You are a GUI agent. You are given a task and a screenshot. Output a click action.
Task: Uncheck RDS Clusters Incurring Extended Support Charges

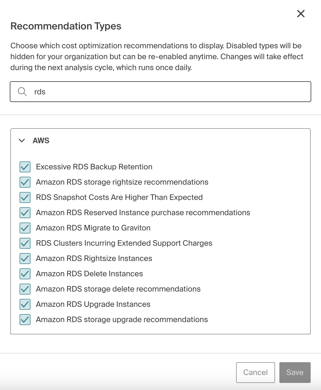coord(25,244)
